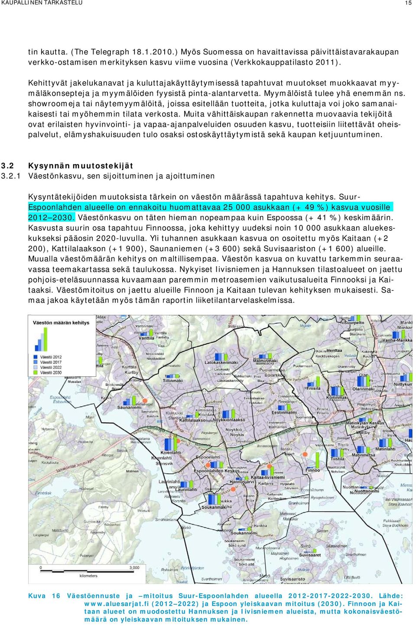
Task: Click the '3,000' scale bar value
Action: tap(134, 567)
